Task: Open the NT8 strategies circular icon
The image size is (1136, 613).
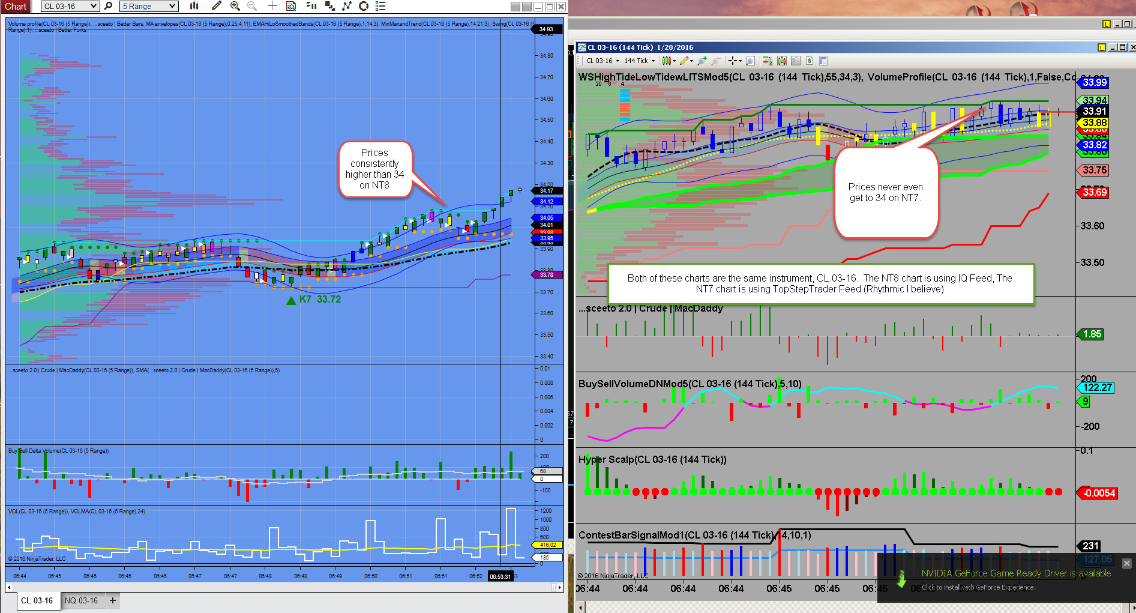Action: [x=363, y=6]
